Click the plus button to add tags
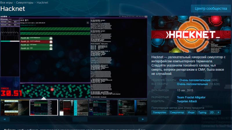Viewport: 232px width, 130px height. (x=218, y=112)
